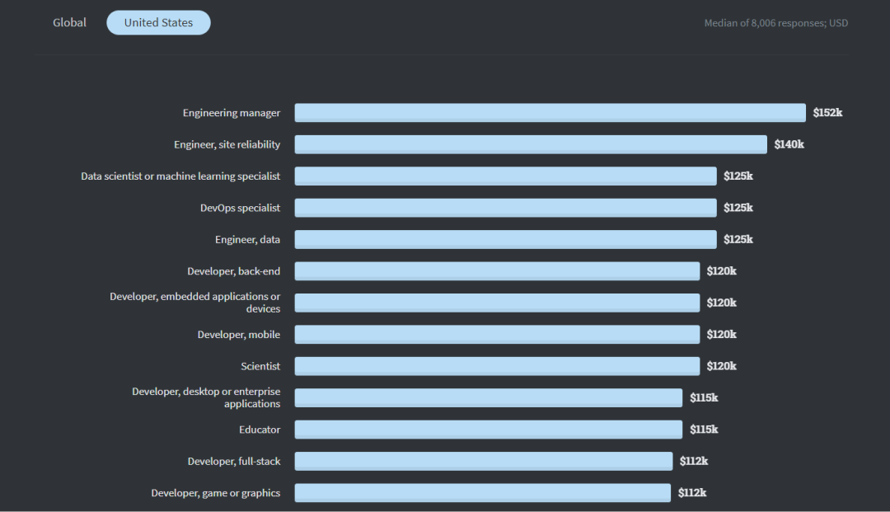Click the Engineering manager text label

(x=232, y=113)
